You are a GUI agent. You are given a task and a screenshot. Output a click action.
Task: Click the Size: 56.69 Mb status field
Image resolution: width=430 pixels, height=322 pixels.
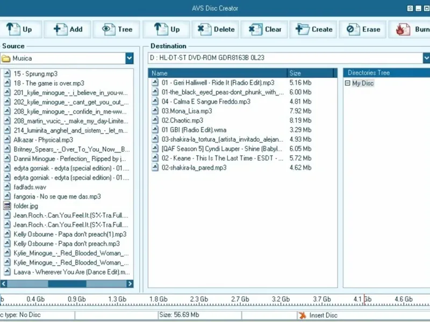point(199,315)
